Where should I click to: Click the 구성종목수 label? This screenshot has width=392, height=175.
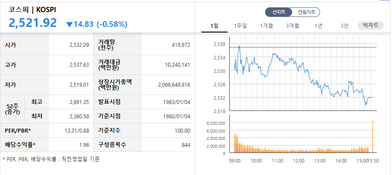click(x=112, y=145)
